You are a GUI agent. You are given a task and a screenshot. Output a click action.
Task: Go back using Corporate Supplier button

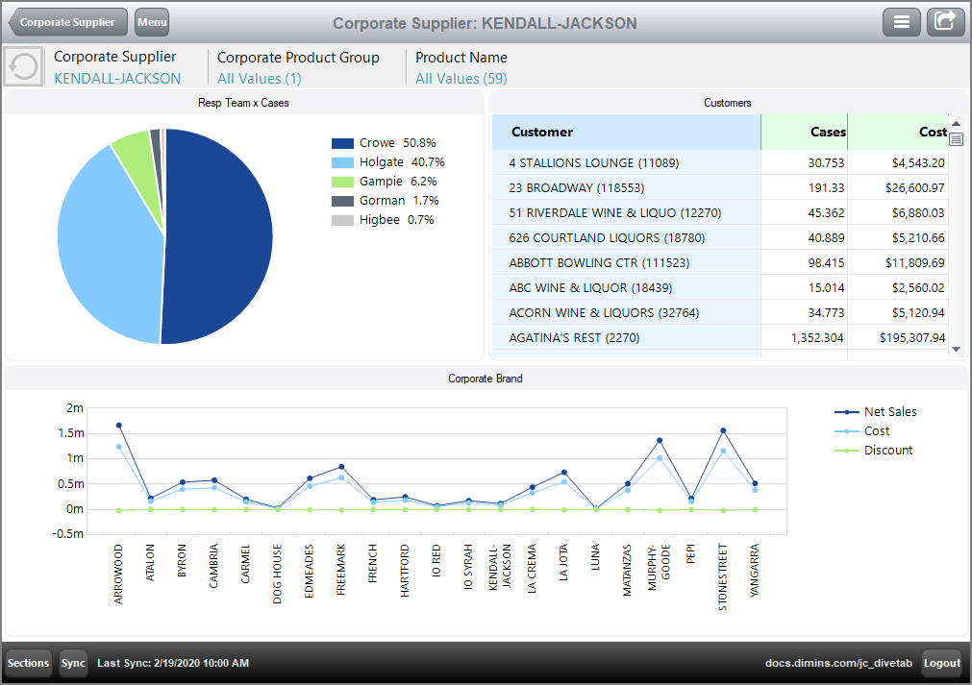click(68, 22)
